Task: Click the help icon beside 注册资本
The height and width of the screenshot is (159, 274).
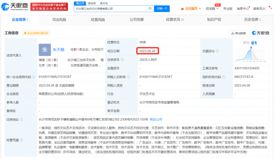Action: coord(122,60)
